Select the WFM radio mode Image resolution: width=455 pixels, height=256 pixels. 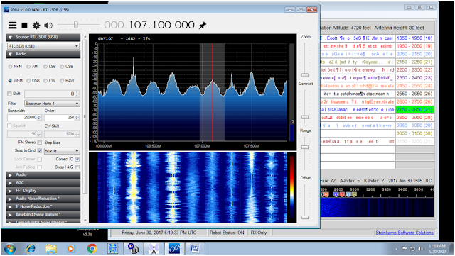(10, 81)
